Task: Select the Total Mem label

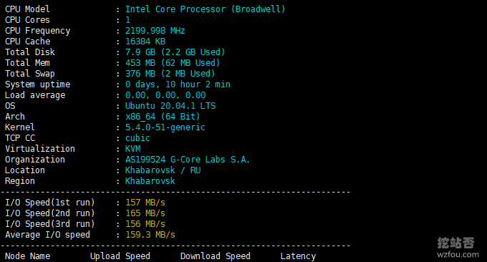Action: click(27, 63)
